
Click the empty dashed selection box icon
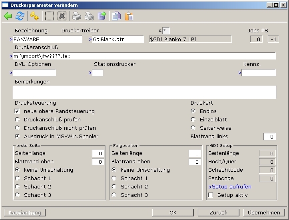50,16
